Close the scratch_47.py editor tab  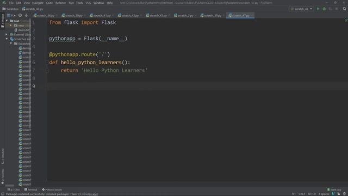pos(252,16)
